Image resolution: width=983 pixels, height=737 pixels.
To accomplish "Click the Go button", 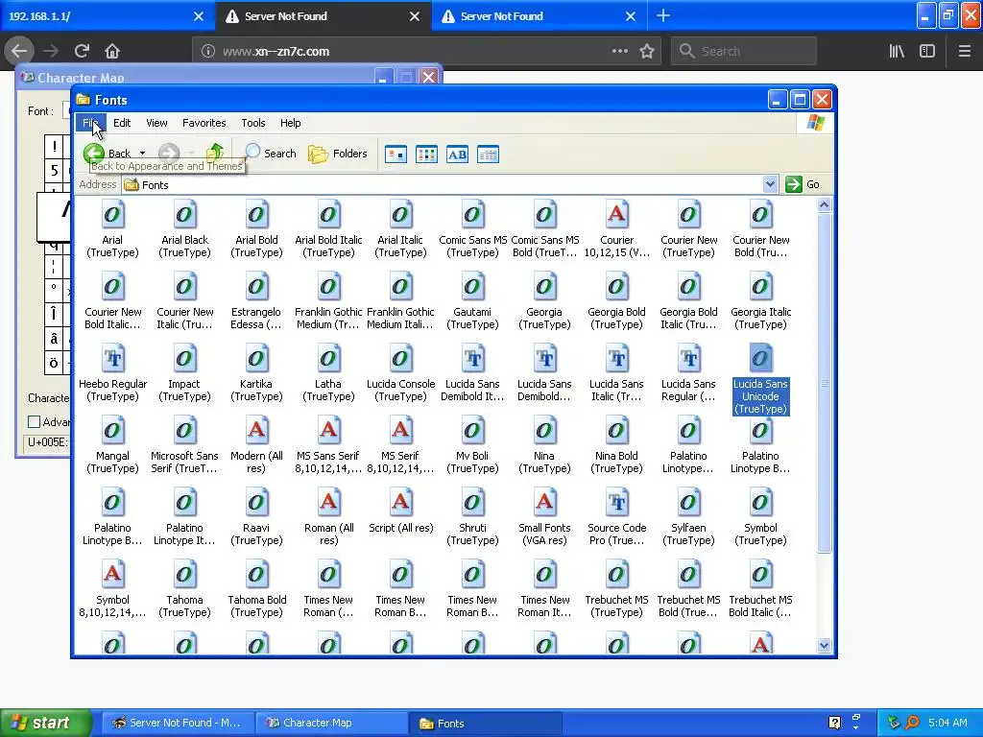I will coord(803,184).
